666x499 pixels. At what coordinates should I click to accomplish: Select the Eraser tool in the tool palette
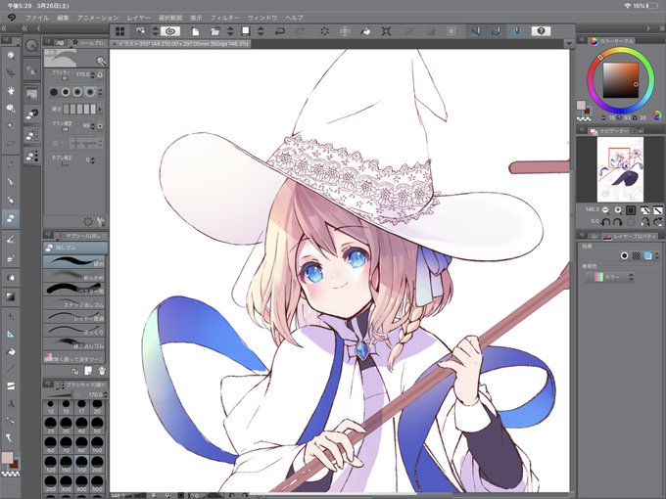[11, 218]
